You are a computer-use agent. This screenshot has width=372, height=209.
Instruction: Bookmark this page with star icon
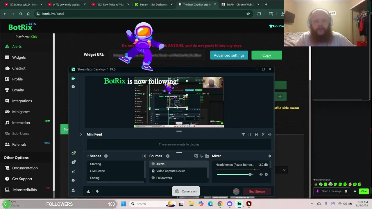pos(248,14)
